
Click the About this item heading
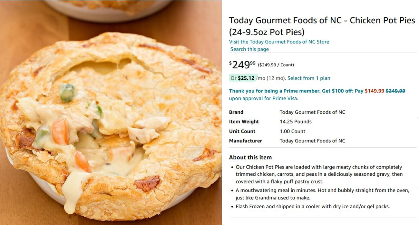[x=250, y=157]
